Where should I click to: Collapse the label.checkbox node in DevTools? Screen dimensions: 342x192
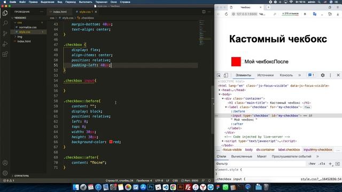click(226, 107)
